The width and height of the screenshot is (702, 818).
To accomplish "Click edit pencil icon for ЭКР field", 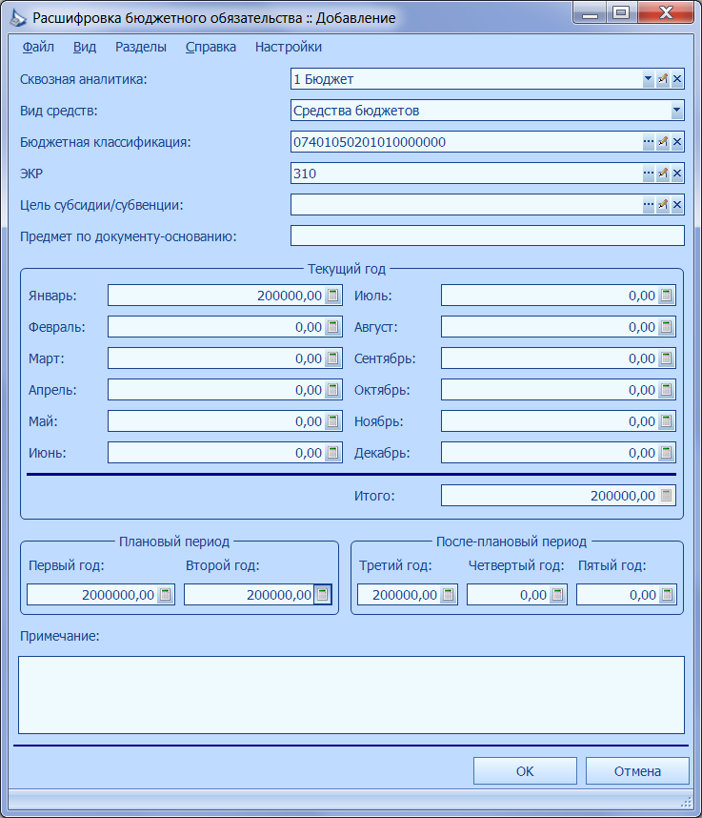I will (x=662, y=174).
